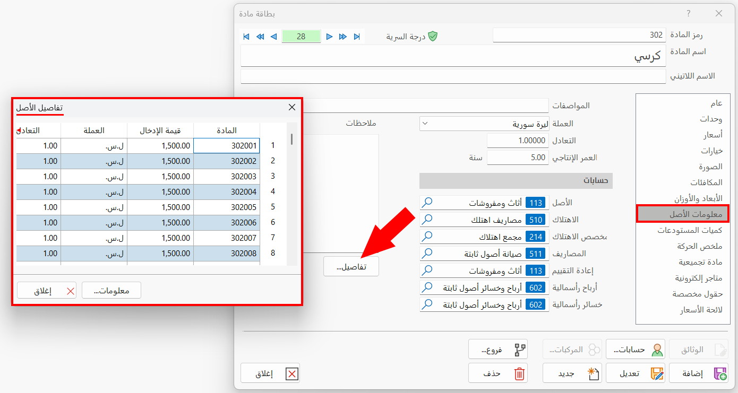
Task: Click account code 214 مجمع اهتلاك
Action: 535,237
